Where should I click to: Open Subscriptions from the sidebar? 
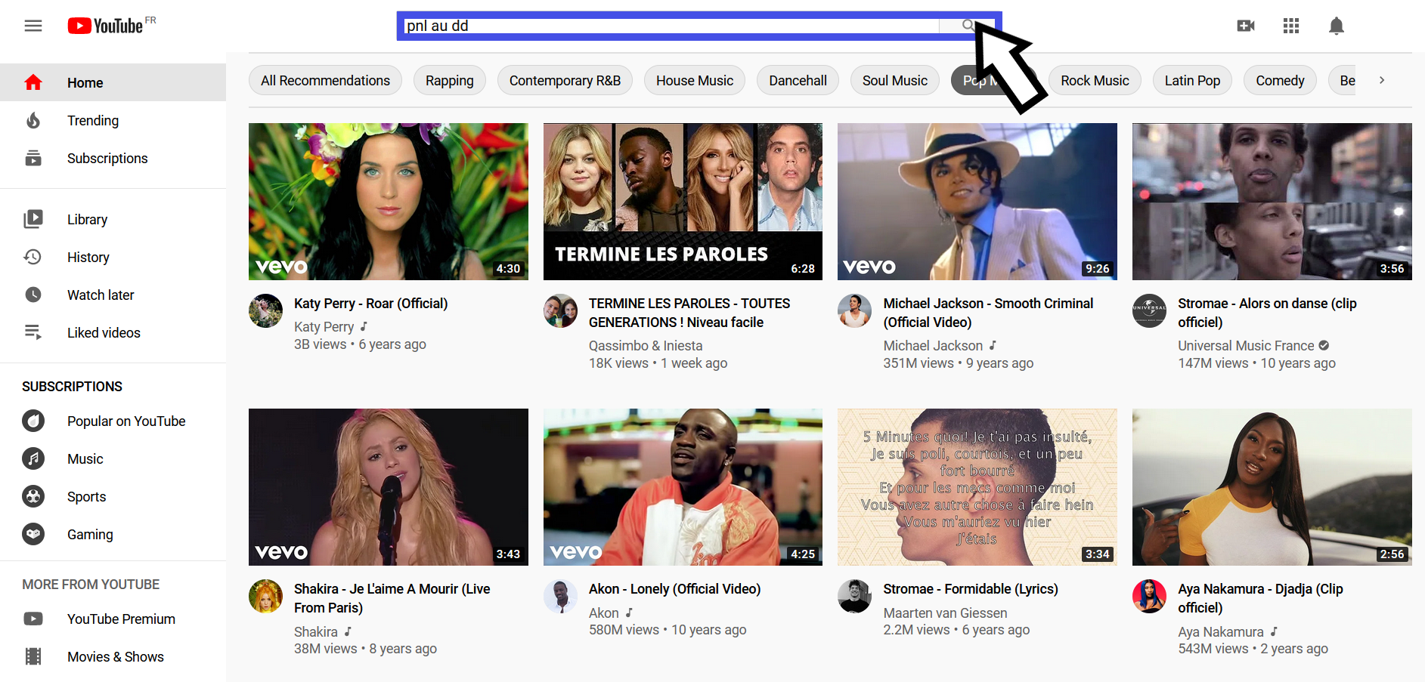pos(107,158)
